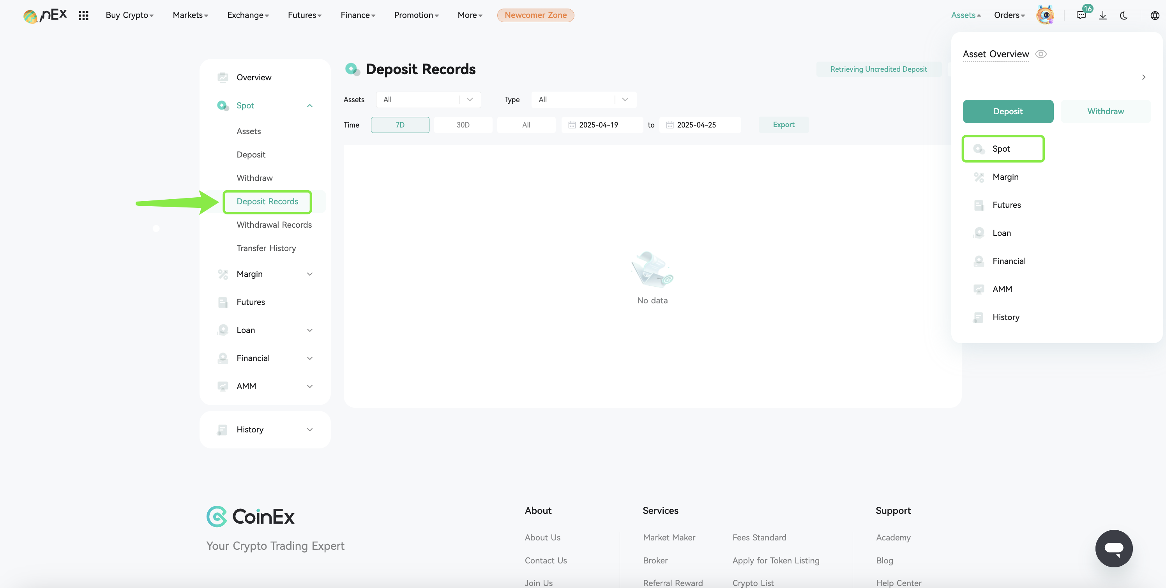Click Financial icon in Assets panel

[x=979, y=261]
